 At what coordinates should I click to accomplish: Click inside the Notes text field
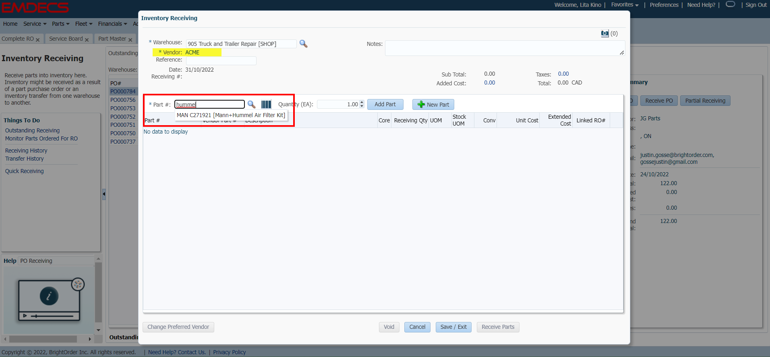tap(504, 48)
